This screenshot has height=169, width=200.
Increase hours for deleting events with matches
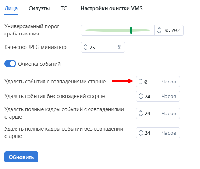(x=141, y=80)
